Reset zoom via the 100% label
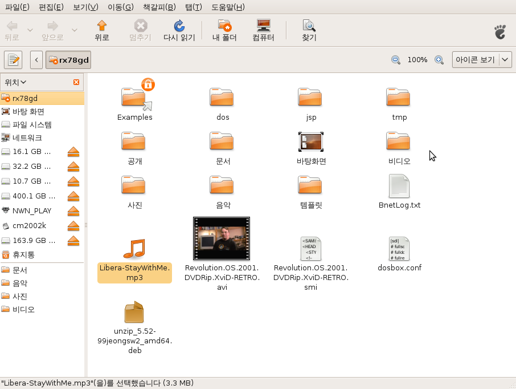The width and height of the screenshot is (516, 389). [417, 60]
